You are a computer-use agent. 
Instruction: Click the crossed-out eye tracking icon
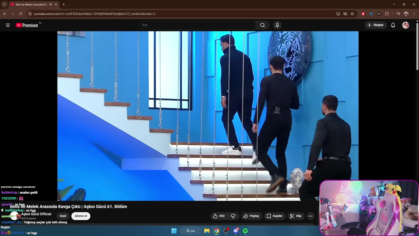(x=345, y=14)
